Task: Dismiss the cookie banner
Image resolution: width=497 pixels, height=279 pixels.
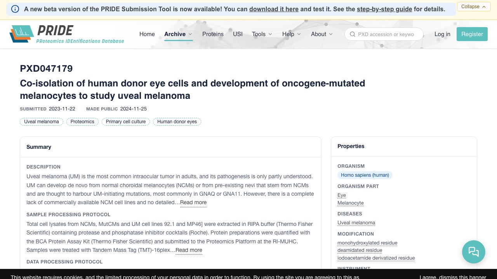Action: [453, 277]
